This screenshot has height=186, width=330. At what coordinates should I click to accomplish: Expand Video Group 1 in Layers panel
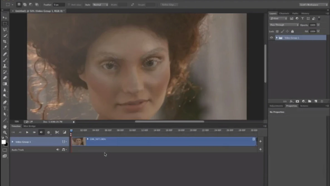[x=277, y=38]
